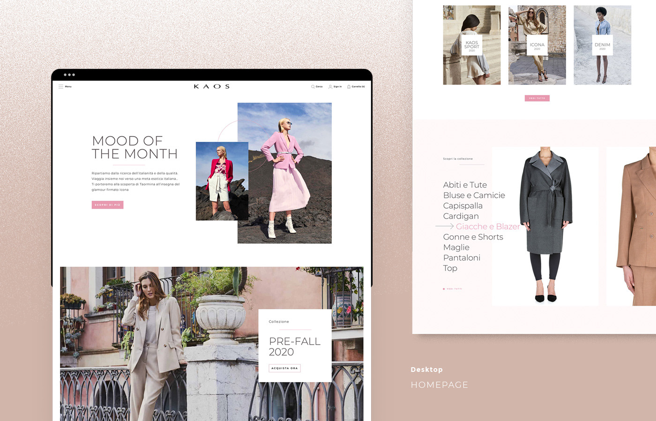Choose Capispalla from the collection list

click(x=462, y=206)
